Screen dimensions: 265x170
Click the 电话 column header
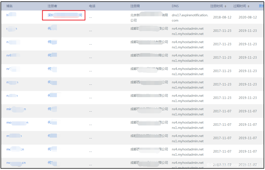point(92,6)
